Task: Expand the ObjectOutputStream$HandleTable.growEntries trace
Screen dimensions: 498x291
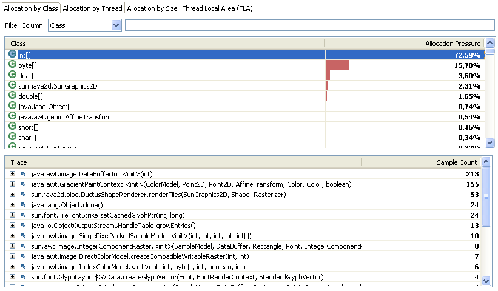Action: point(12,226)
